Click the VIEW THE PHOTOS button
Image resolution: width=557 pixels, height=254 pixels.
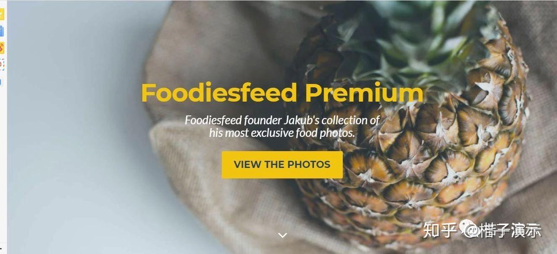click(282, 165)
